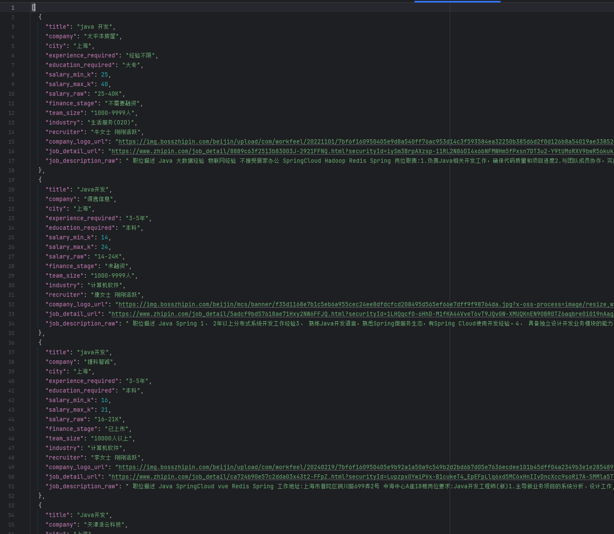Click the team_size value "10000人以上"

click(112, 438)
